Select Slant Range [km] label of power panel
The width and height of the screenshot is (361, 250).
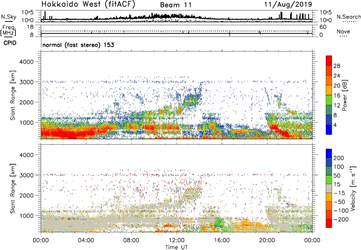pos(13,95)
